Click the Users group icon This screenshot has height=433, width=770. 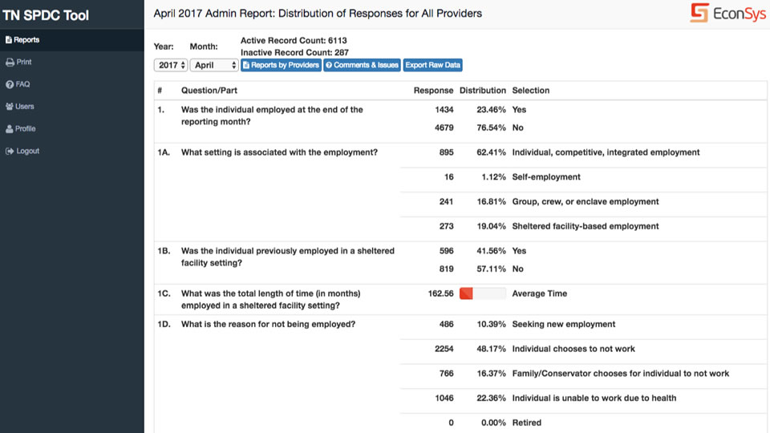click(x=9, y=107)
